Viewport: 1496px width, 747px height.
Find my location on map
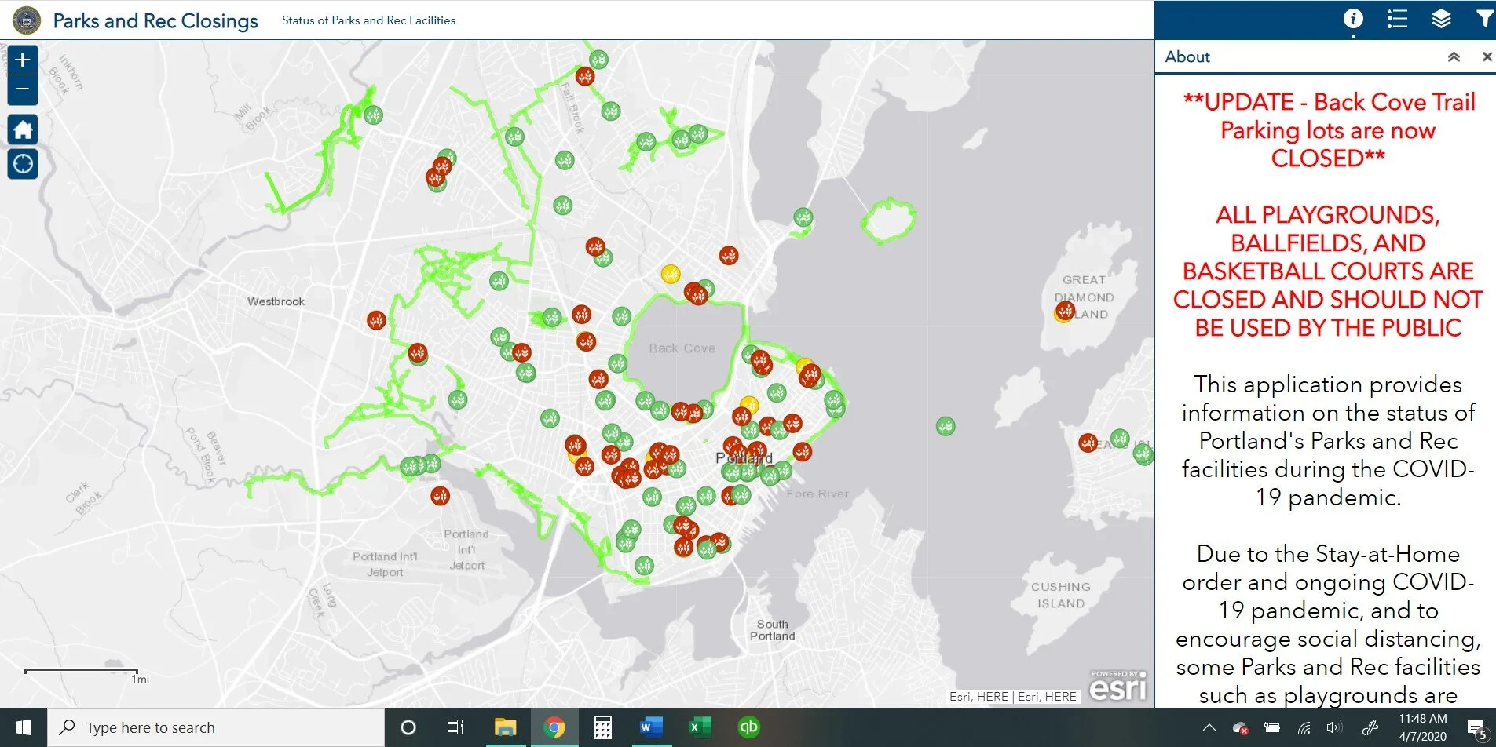pyautogui.click(x=23, y=163)
